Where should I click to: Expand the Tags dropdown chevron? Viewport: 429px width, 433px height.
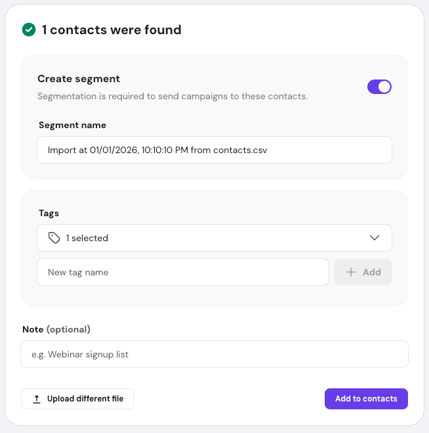[375, 238]
